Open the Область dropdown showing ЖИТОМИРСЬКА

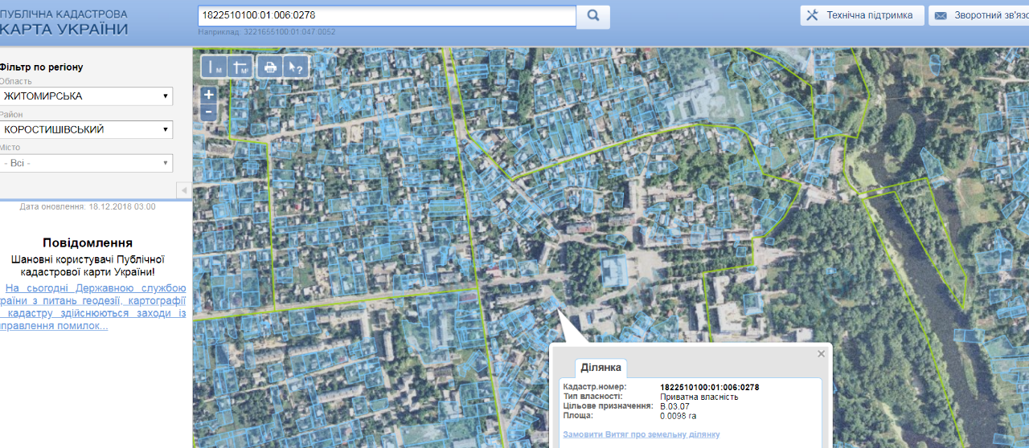[x=86, y=96]
